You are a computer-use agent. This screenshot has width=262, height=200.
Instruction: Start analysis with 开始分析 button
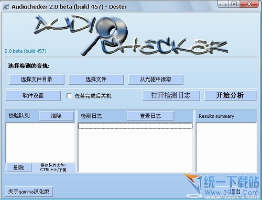[230, 96]
